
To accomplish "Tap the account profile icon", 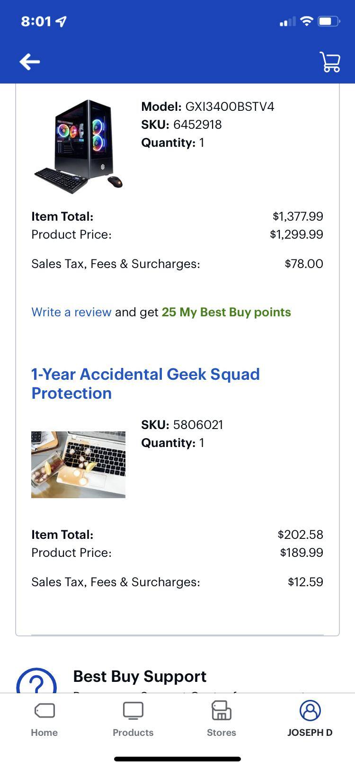I will 310,710.
